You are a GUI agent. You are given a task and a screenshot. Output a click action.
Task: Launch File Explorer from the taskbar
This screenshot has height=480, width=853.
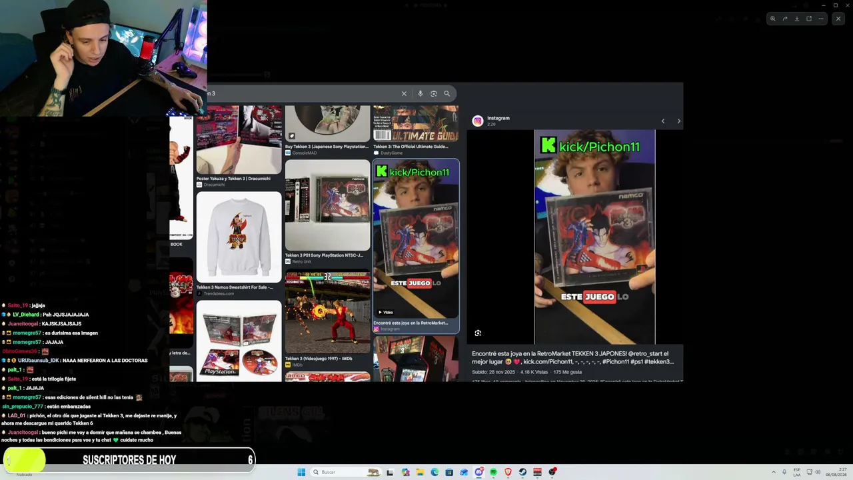pos(420,472)
